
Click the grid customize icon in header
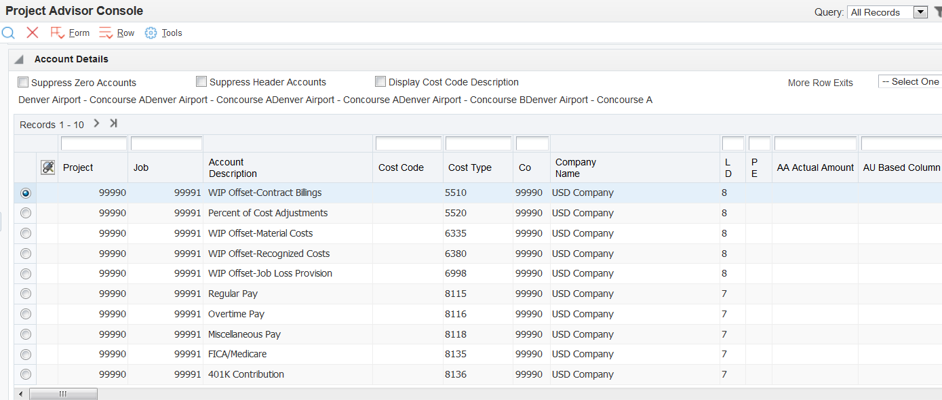pos(47,167)
